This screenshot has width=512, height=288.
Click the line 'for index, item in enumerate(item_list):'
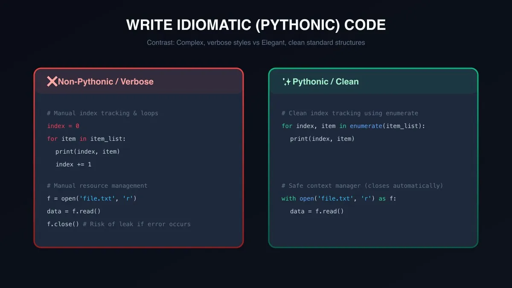point(353,126)
